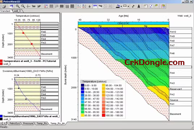194x130 pixels.
Task: Toggle the legend display toolbar button
Action: tap(79, 6)
